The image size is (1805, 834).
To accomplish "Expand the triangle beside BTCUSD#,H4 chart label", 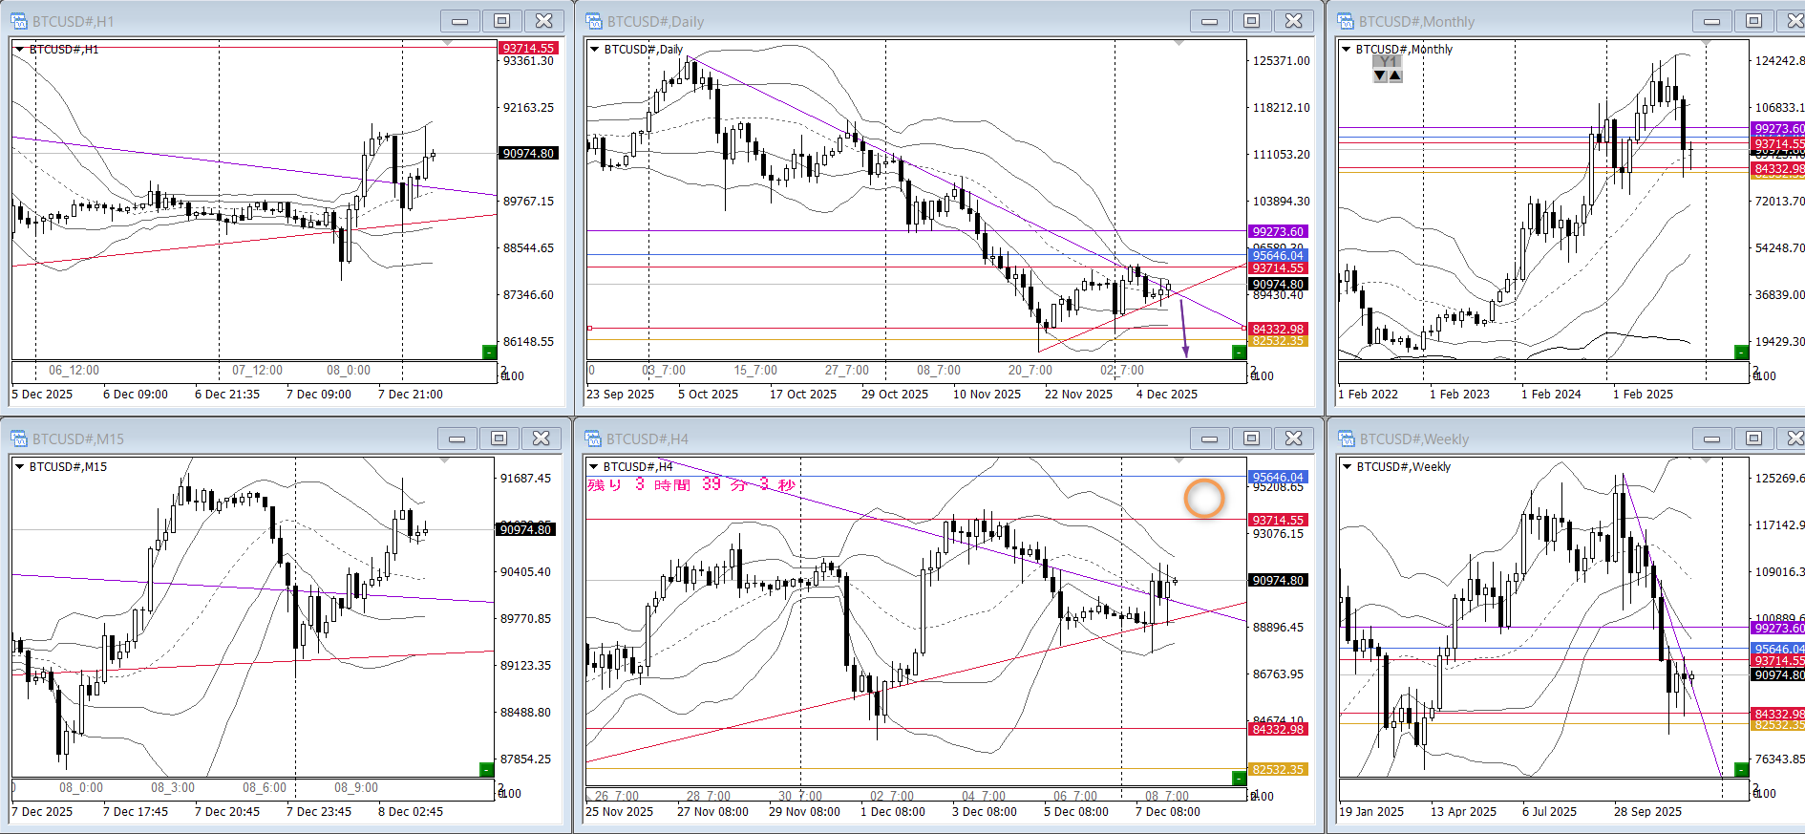I will [594, 467].
